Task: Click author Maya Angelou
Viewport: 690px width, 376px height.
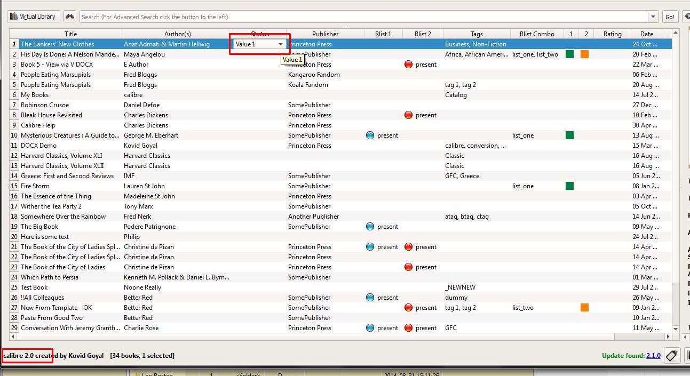Action: click(x=144, y=54)
